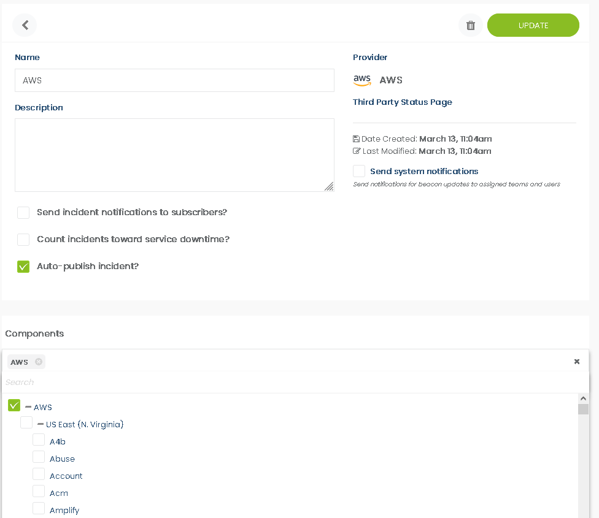This screenshot has width=599, height=518.
Task: Click 'Send incident notifications to subscribers?' text
Action: pyautogui.click(x=132, y=212)
